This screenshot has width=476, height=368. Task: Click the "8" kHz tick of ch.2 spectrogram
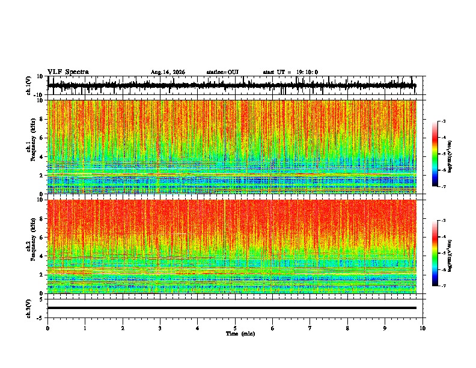pyautogui.click(x=41, y=219)
